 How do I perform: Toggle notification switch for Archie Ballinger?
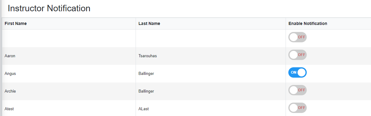(x=298, y=90)
